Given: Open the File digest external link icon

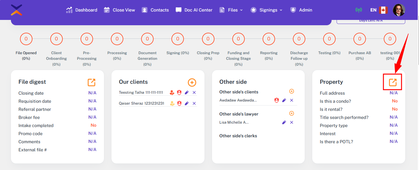Looking at the screenshot, I should click(x=91, y=82).
